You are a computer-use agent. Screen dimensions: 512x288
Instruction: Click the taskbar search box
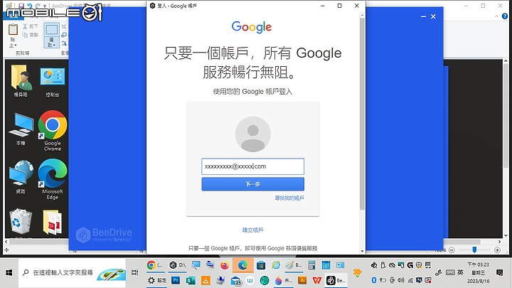(x=72, y=272)
